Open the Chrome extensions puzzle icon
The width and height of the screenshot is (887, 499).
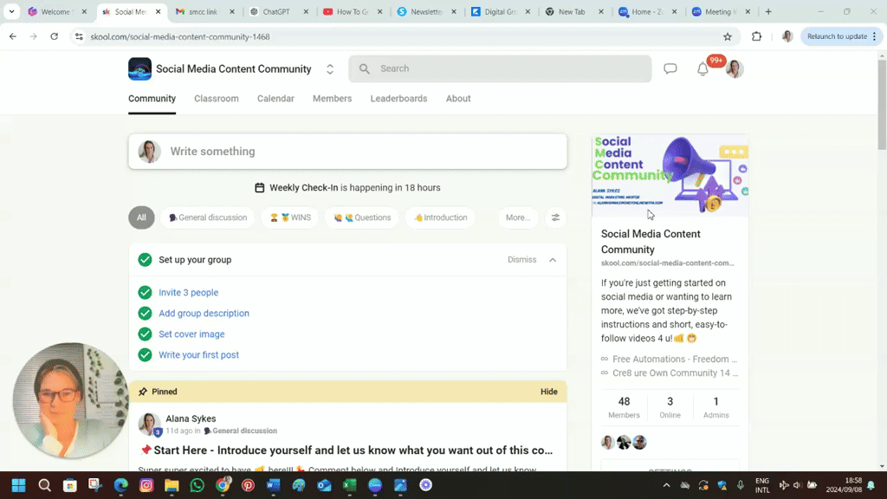pos(757,36)
